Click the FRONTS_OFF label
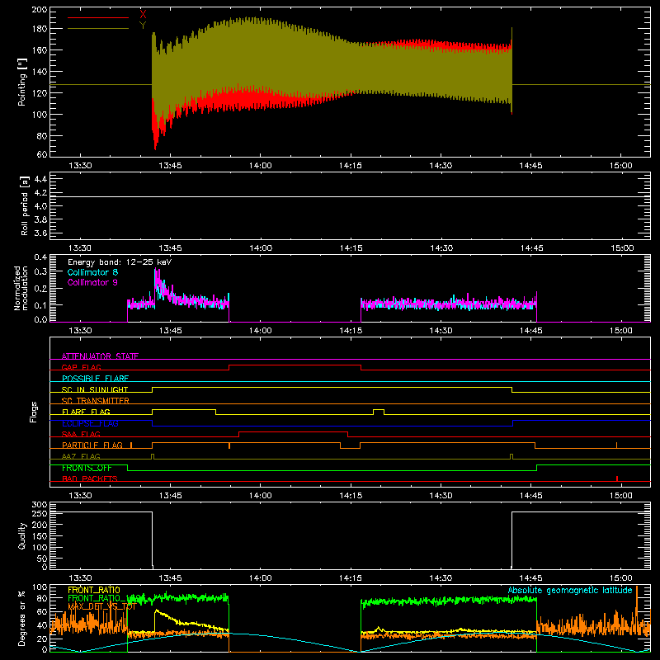660x660 pixels. pyautogui.click(x=87, y=468)
